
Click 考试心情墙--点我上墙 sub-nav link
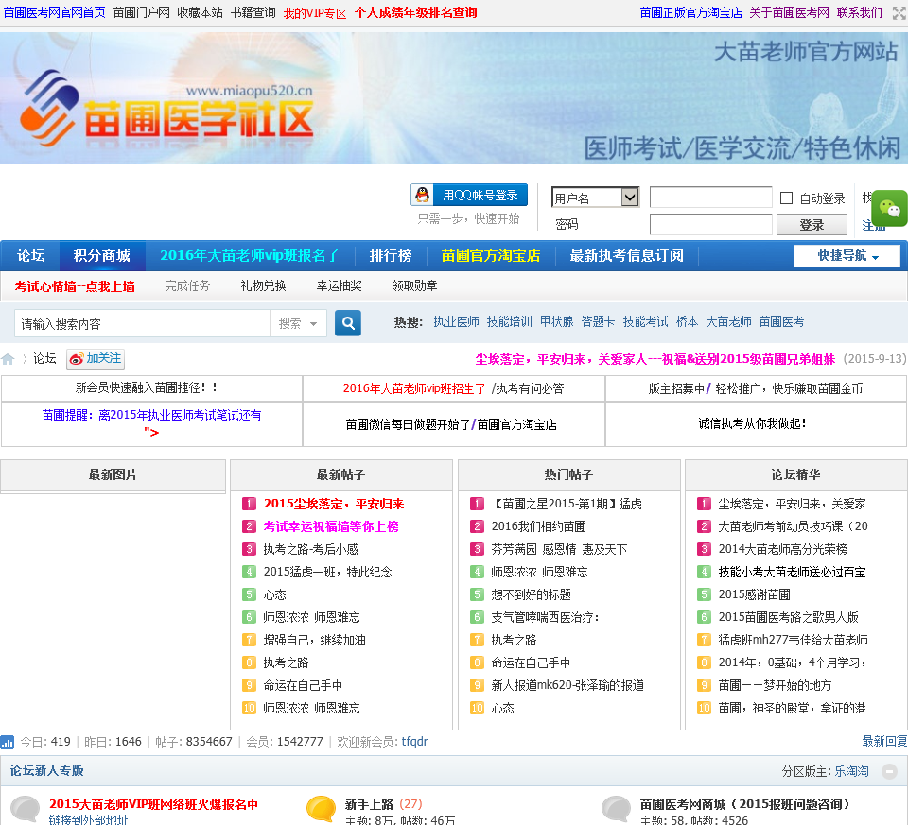pos(75,286)
